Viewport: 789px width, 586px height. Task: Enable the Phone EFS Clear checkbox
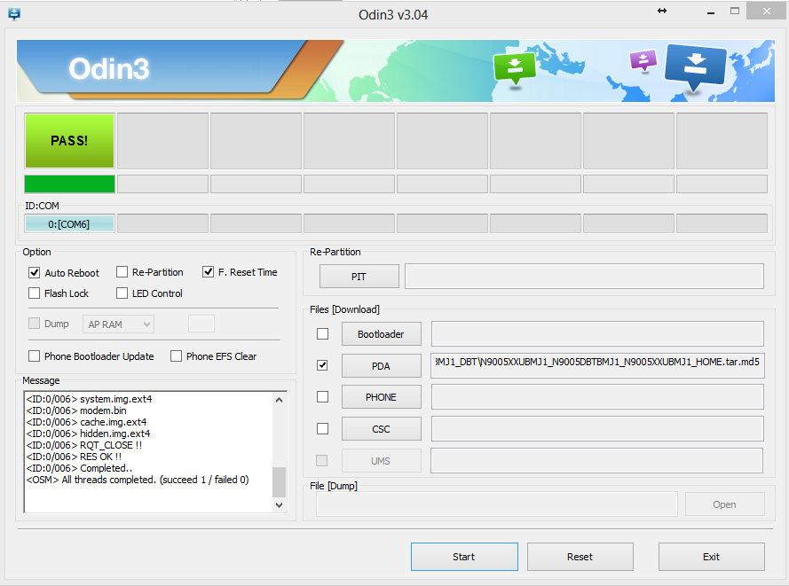pyautogui.click(x=176, y=356)
